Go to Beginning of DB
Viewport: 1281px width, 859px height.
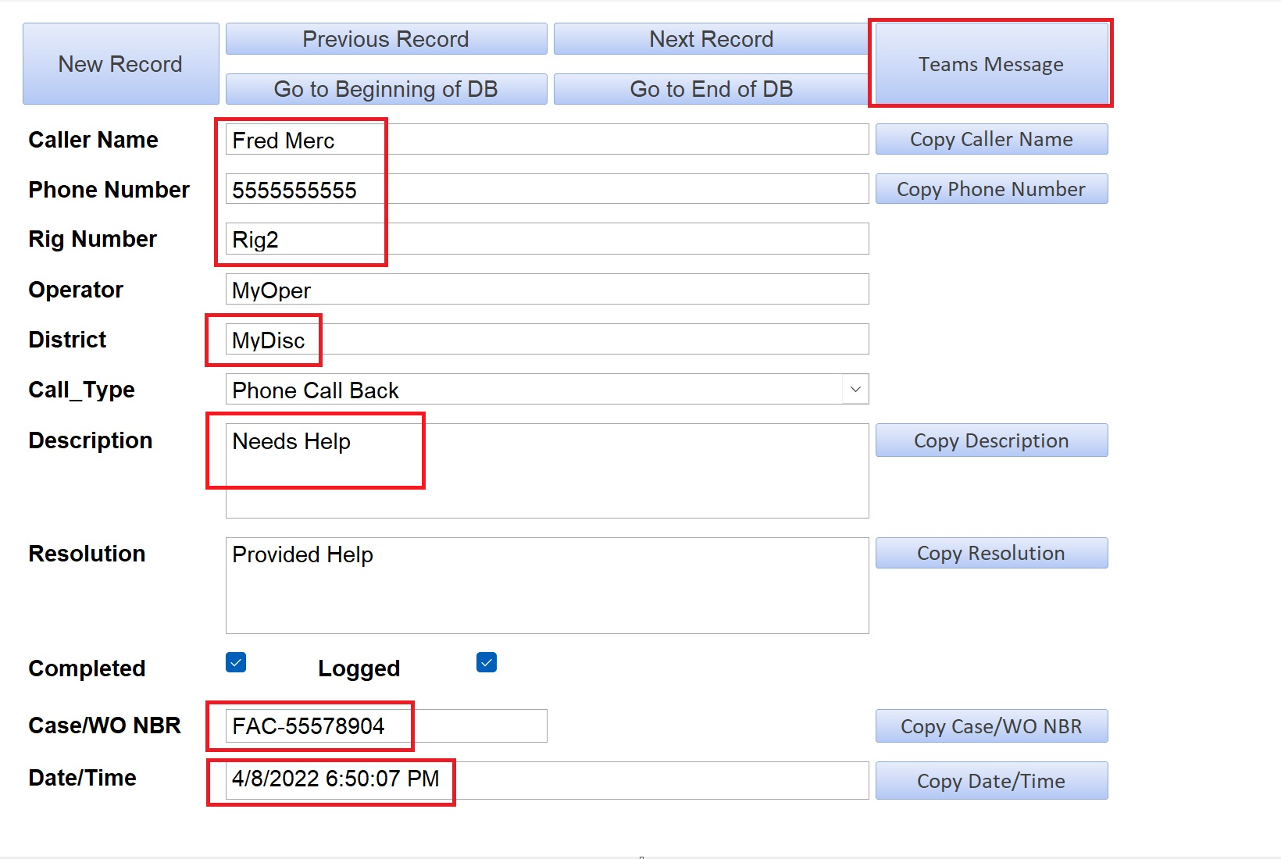coord(386,88)
